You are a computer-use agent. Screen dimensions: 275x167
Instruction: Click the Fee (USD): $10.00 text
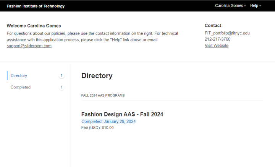pos(97,128)
